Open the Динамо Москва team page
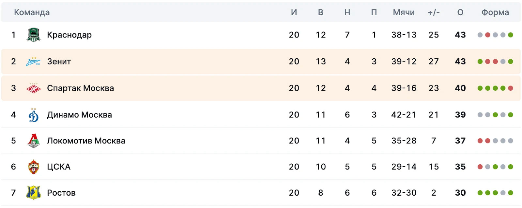Screen dimensions: 522x208 point(80,115)
